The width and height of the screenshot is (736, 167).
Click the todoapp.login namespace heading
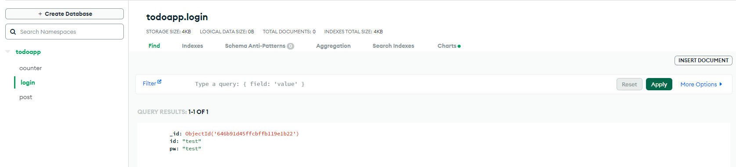click(x=177, y=17)
